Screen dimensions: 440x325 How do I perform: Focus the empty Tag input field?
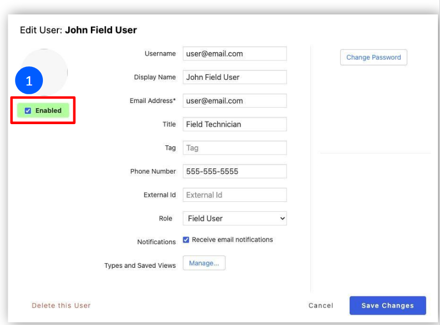[234, 148]
